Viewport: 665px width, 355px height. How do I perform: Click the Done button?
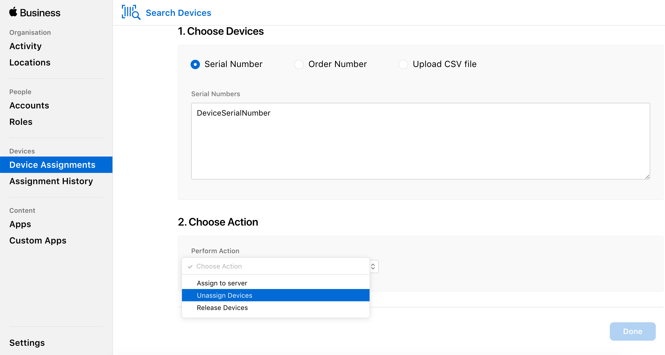[x=633, y=331]
